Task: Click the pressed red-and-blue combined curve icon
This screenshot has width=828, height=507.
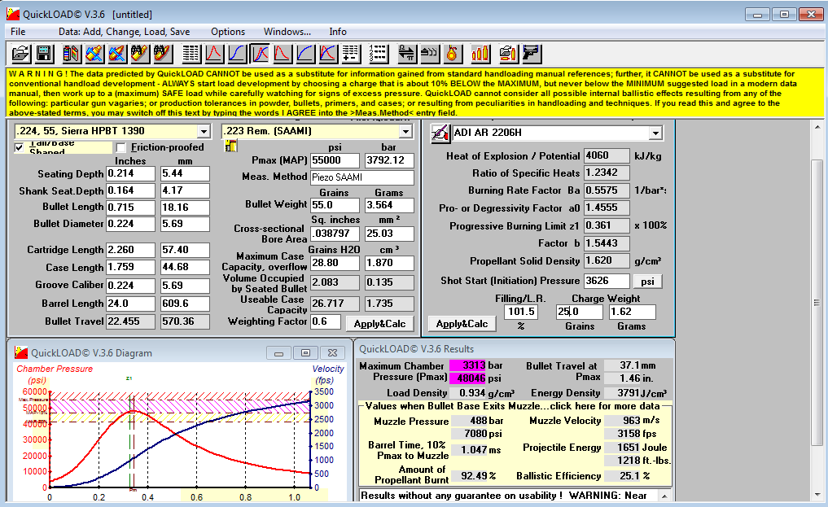Action: [260, 53]
